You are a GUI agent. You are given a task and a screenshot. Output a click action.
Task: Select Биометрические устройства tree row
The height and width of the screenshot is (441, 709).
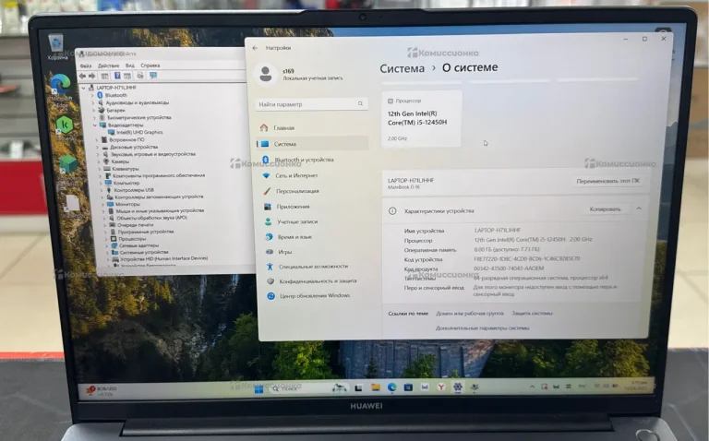coord(135,117)
